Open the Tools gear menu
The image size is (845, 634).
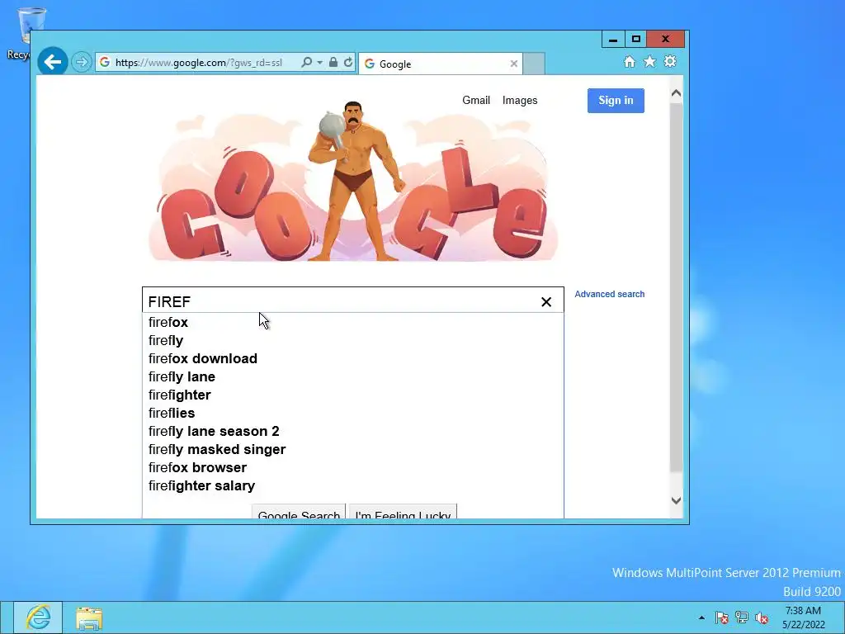(x=670, y=61)
